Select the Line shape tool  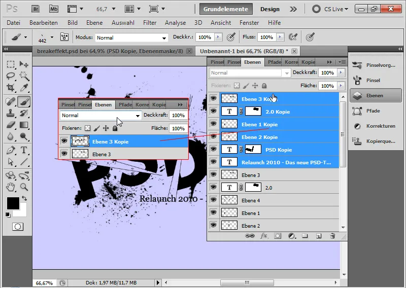pos(24,162)
